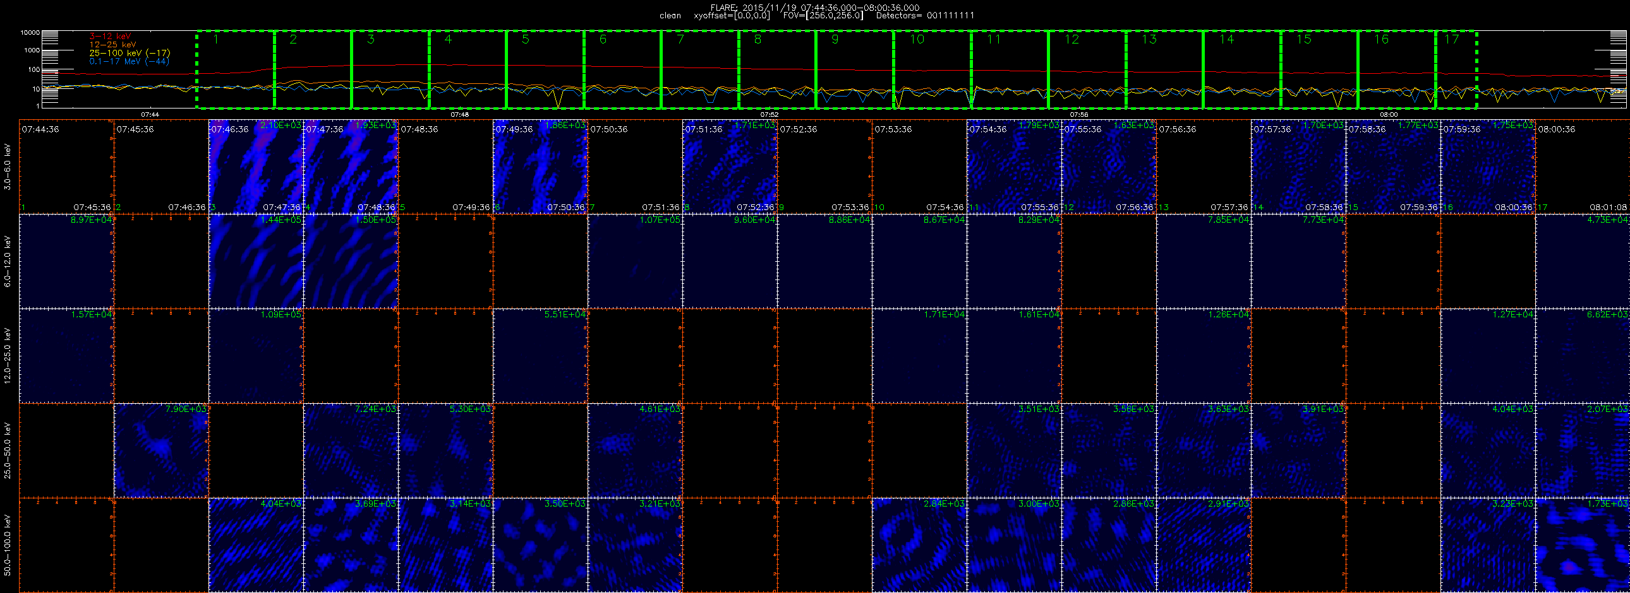Click the '6.0-12.0 keV' row label
Image resolution: width=1630 pixels, height=593 pixels.
(x=8, y=261)
